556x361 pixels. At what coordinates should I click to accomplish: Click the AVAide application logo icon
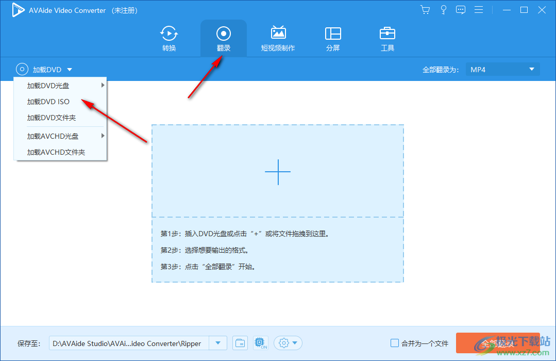pos(18,10)
